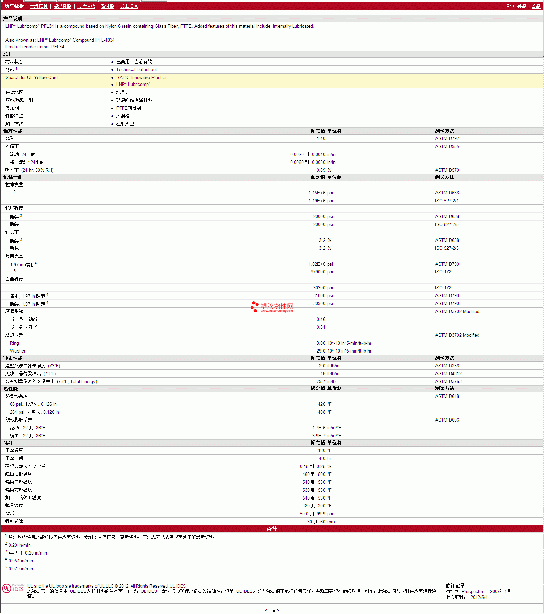This screenshot has width=544, height=614.
Task: Click the ISO 527-2/1 test method
Action: (446, 201)
